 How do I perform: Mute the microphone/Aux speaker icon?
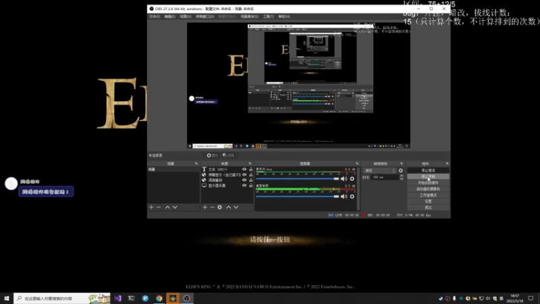[x=344, y=178]
